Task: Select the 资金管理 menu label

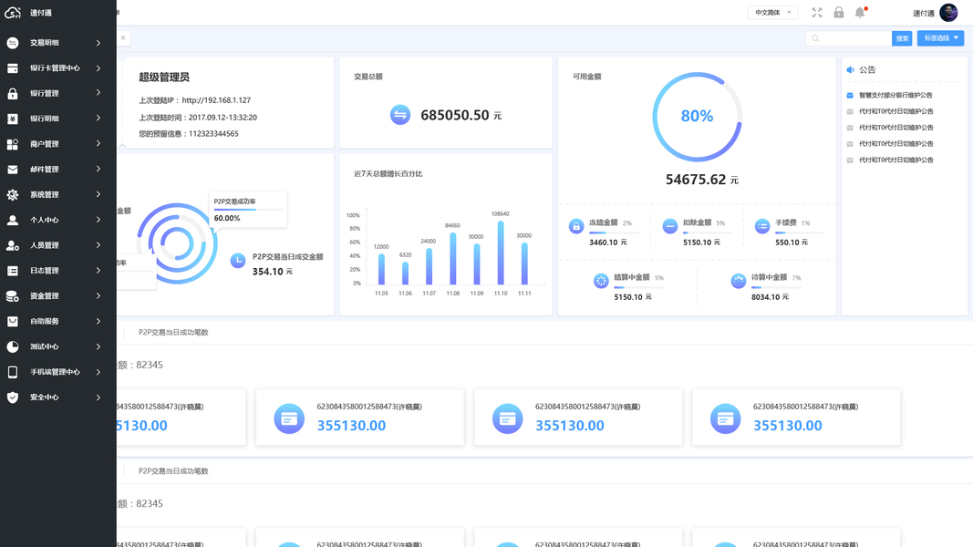Action: (45, 296)
